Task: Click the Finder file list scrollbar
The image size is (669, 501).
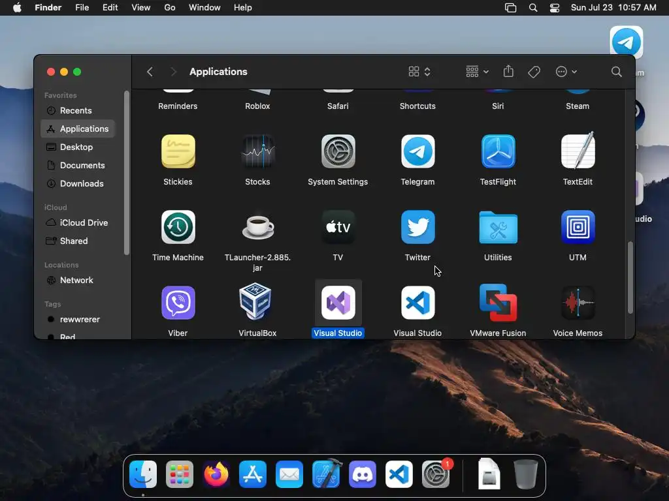Action: coord(630,278)
